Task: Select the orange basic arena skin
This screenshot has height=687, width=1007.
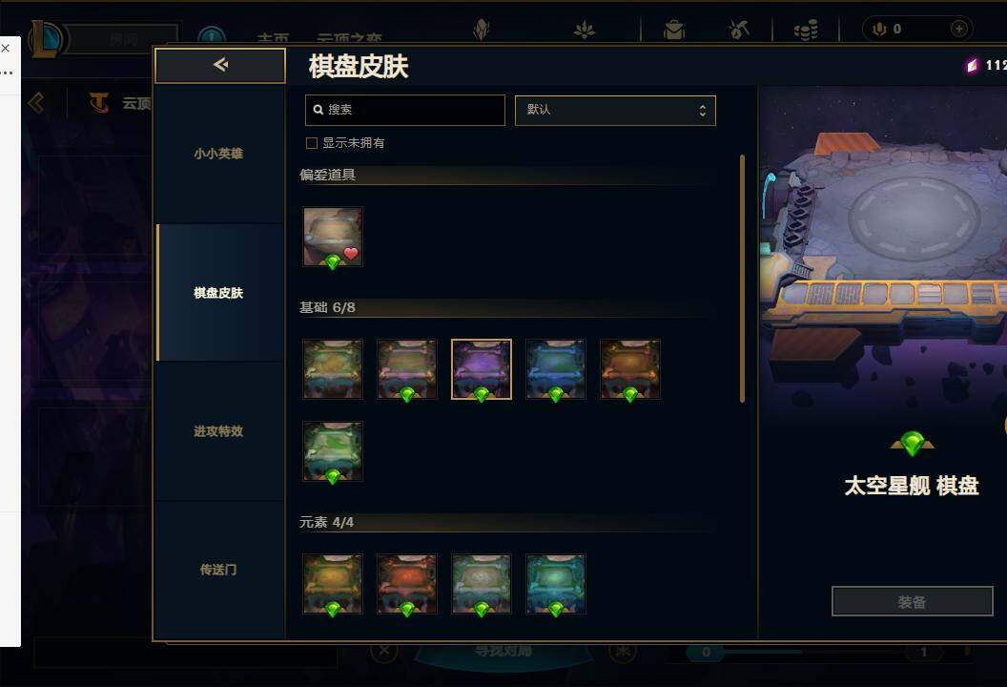Action: pos(630,369)
